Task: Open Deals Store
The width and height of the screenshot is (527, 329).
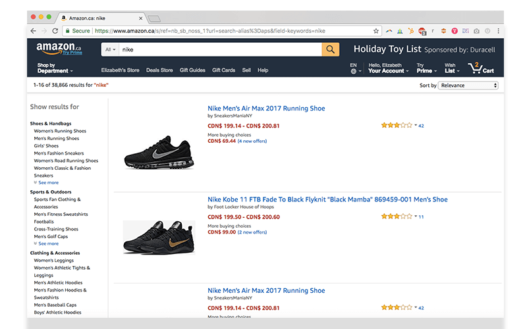Action: click(x=159, y=70)
